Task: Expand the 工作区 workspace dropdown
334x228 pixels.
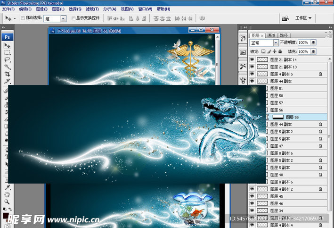Action: tap(304, 18)
